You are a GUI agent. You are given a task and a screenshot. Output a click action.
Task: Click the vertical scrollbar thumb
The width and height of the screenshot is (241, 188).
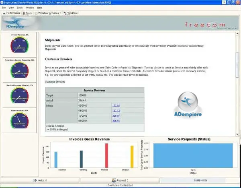(237, 65)
